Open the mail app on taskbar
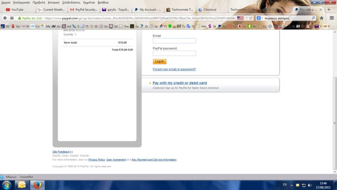 [x=22, y=185]
